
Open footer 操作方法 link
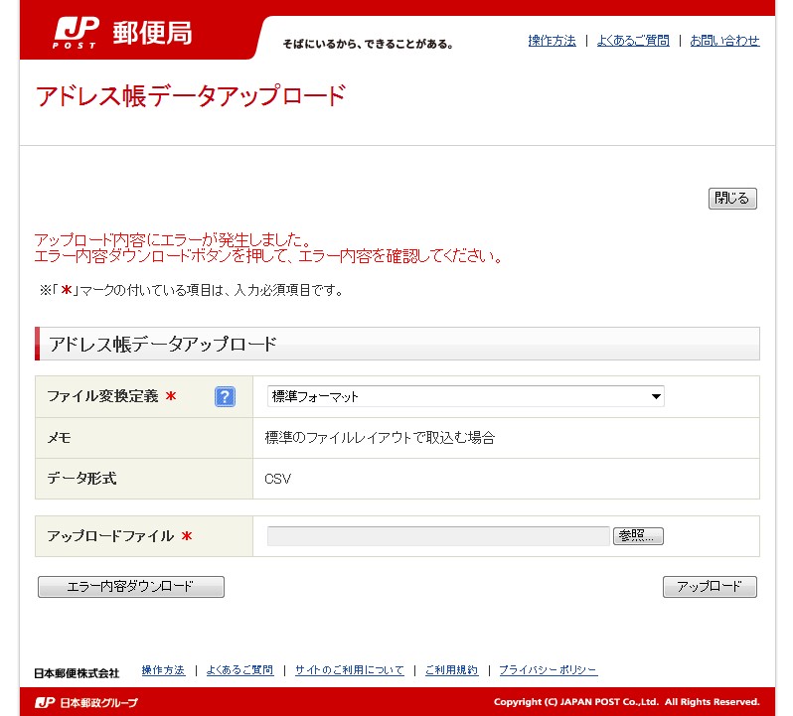pos(163,670)
